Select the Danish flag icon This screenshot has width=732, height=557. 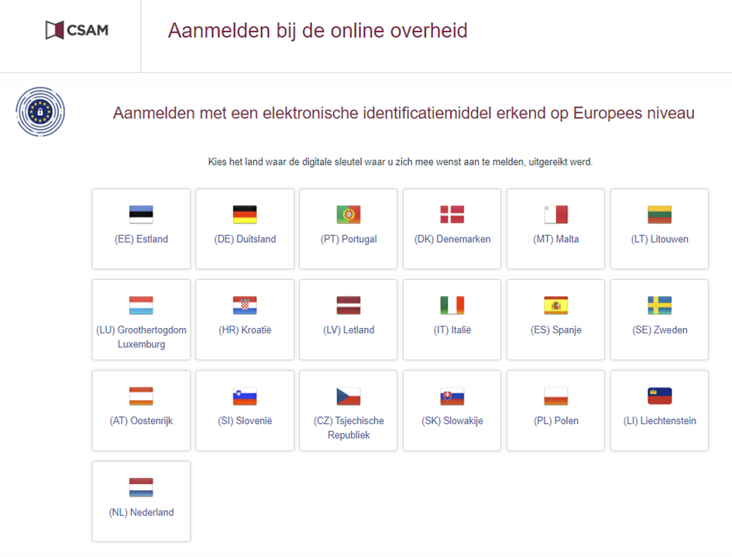pyautogui.click(x=452, y=214)
